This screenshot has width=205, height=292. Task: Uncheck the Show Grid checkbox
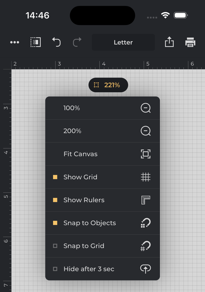pyautogui.click(x=55, y=177)
